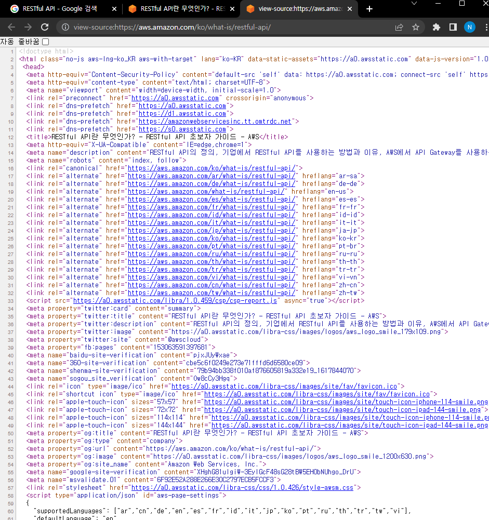This screenshot has height=520, width=489.
Task: Open the browser side panel
Action: (x=453, y=27)
